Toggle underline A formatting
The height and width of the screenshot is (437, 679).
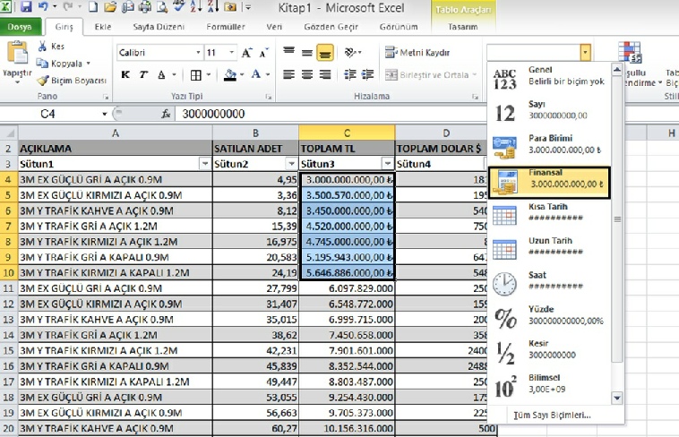click(x=161, y=75)
